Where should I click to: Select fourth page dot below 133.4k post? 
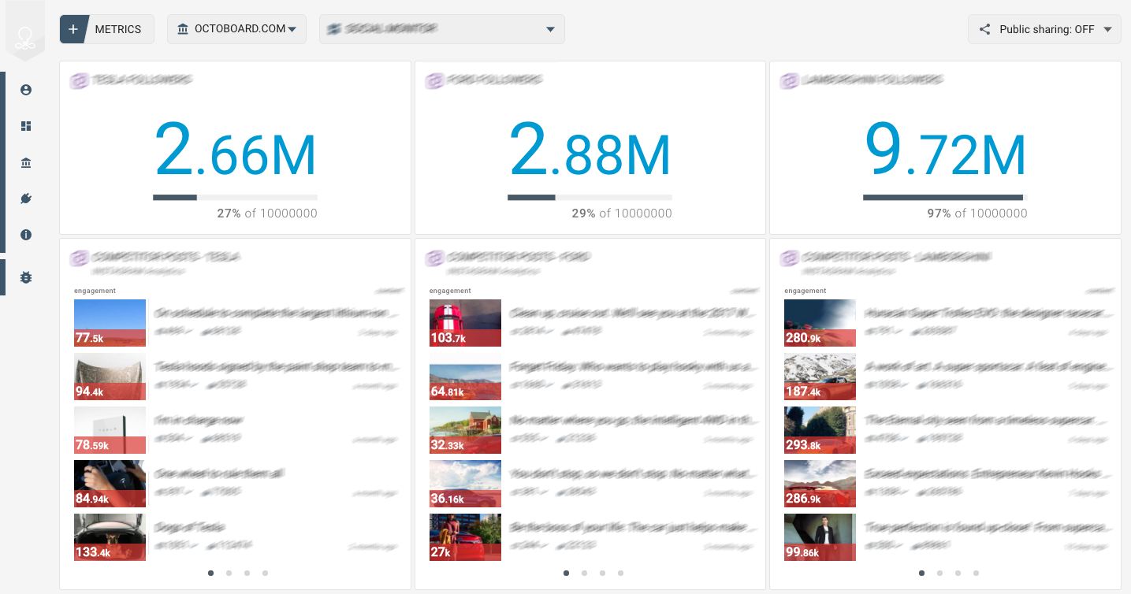[x=265, y=574]
